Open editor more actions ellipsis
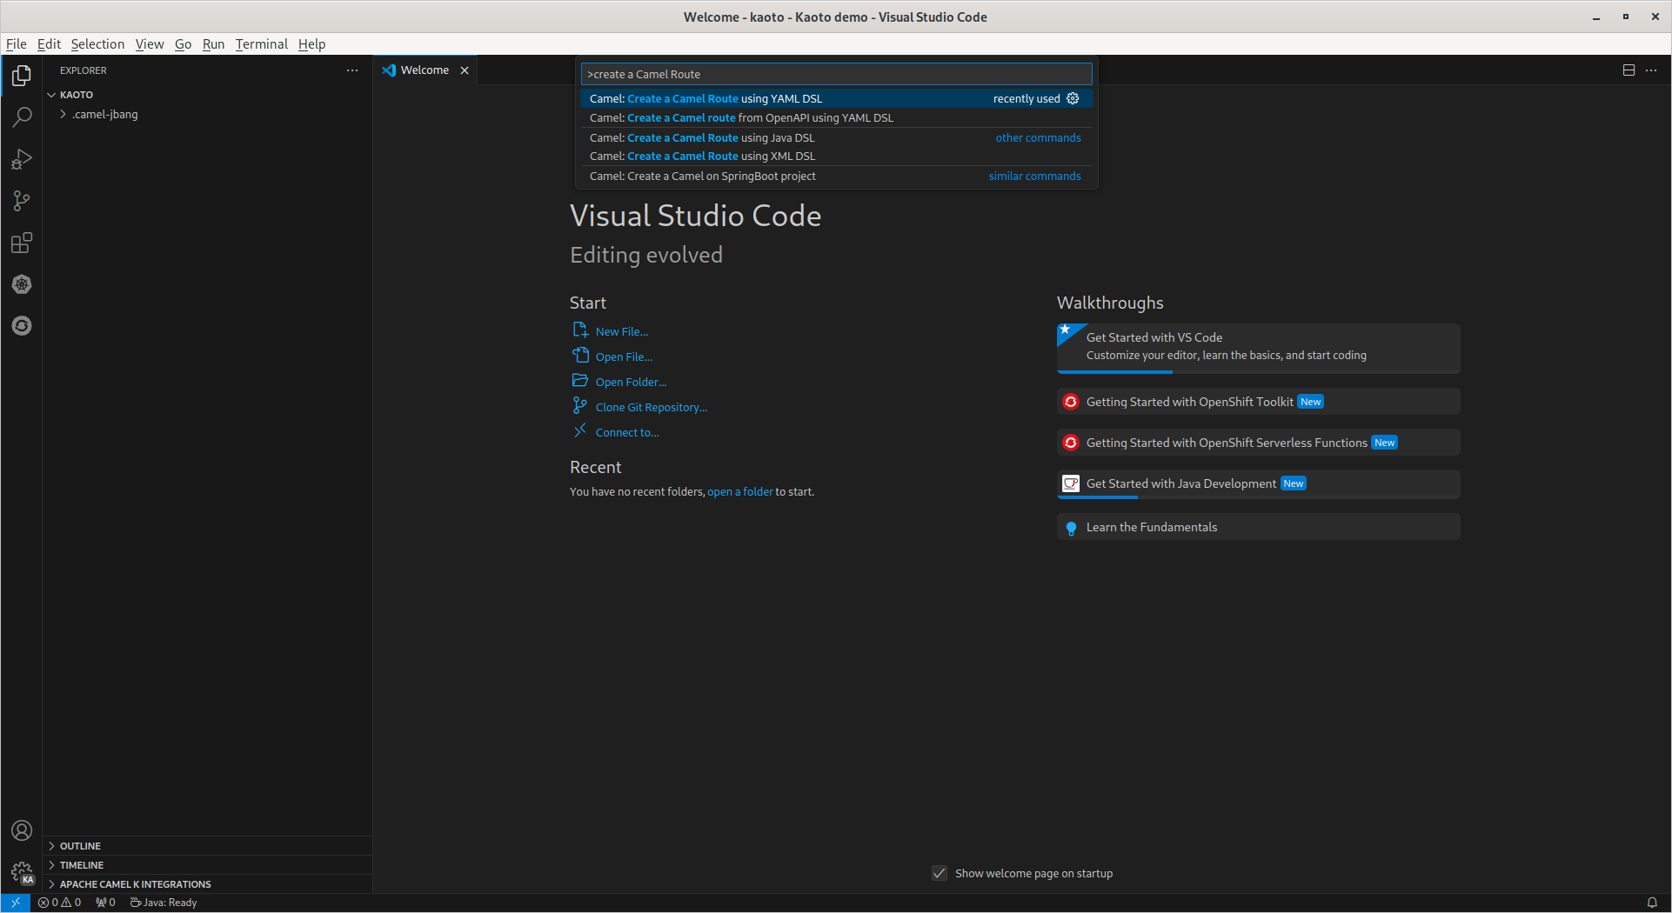This screenshot has width=1672, height=913. pyautogui.click(x=1651, y=70)
